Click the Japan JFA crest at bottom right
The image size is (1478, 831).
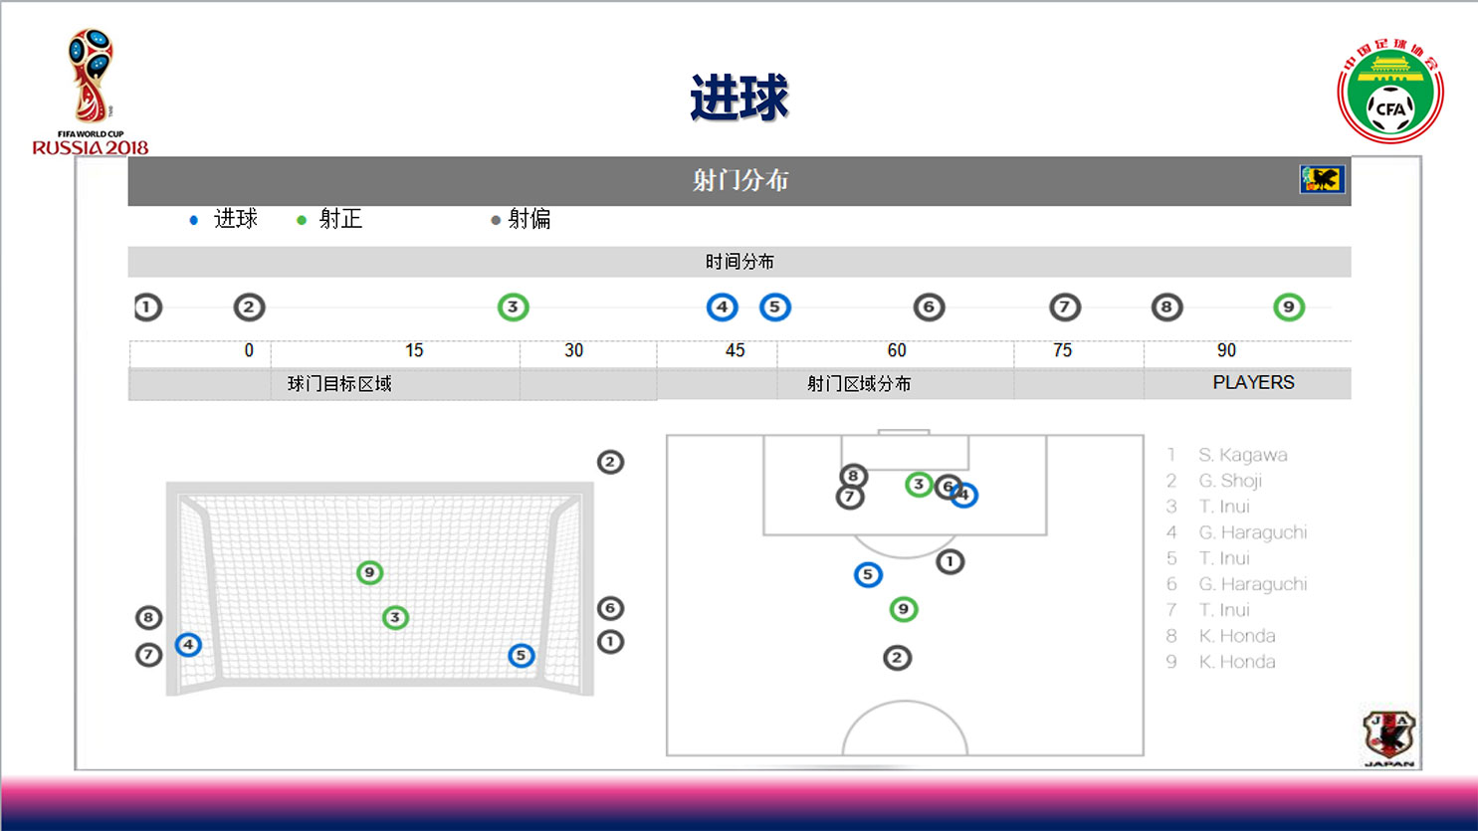[1388, 737]
